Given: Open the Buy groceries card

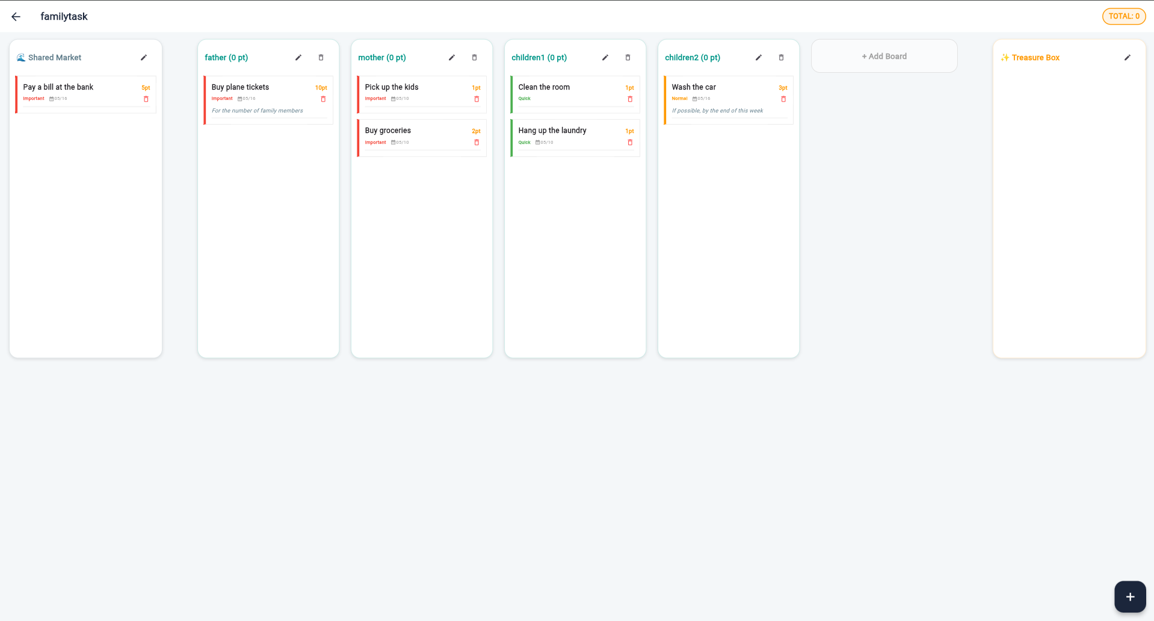Looking at the screenshot, I should tap(422, 138).
